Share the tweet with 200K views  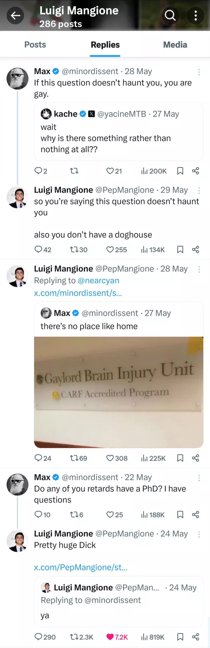(x=195, y=171)
